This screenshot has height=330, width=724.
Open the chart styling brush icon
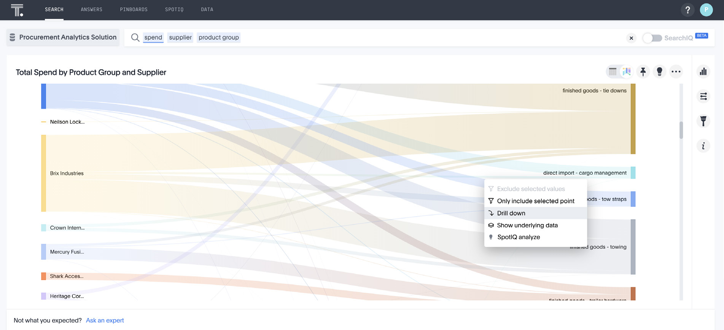(703, 121)
